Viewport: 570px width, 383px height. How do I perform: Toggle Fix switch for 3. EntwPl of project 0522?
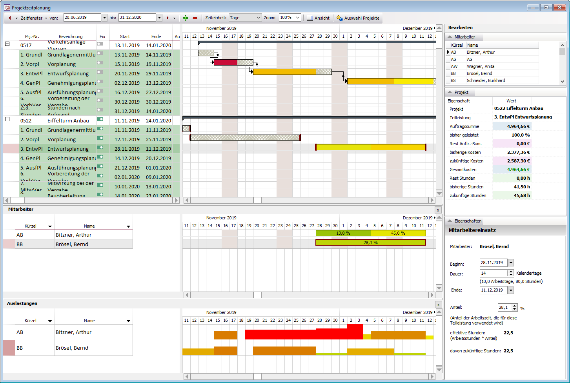pyautogui.click(x=100, y=148)
